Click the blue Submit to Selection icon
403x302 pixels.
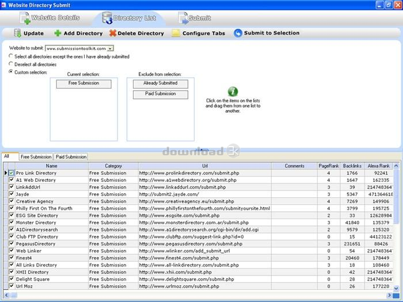(238, 33)
